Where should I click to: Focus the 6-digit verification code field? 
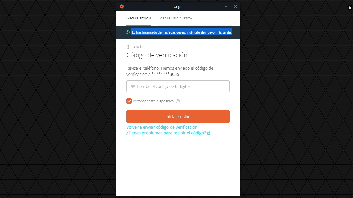pos(178,86)
